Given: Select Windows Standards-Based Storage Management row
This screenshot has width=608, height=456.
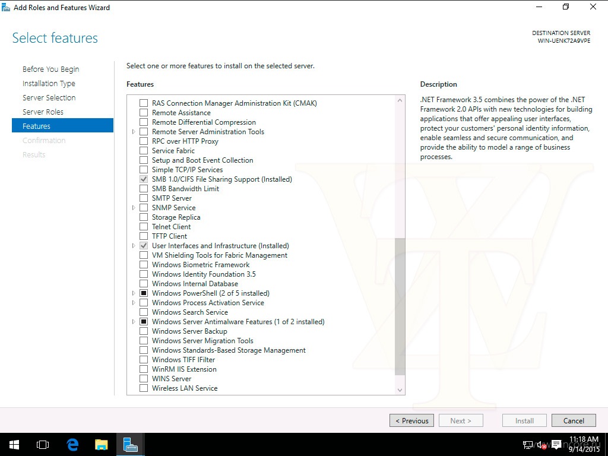Looking at the screenshot, I should tap(229, 350).
